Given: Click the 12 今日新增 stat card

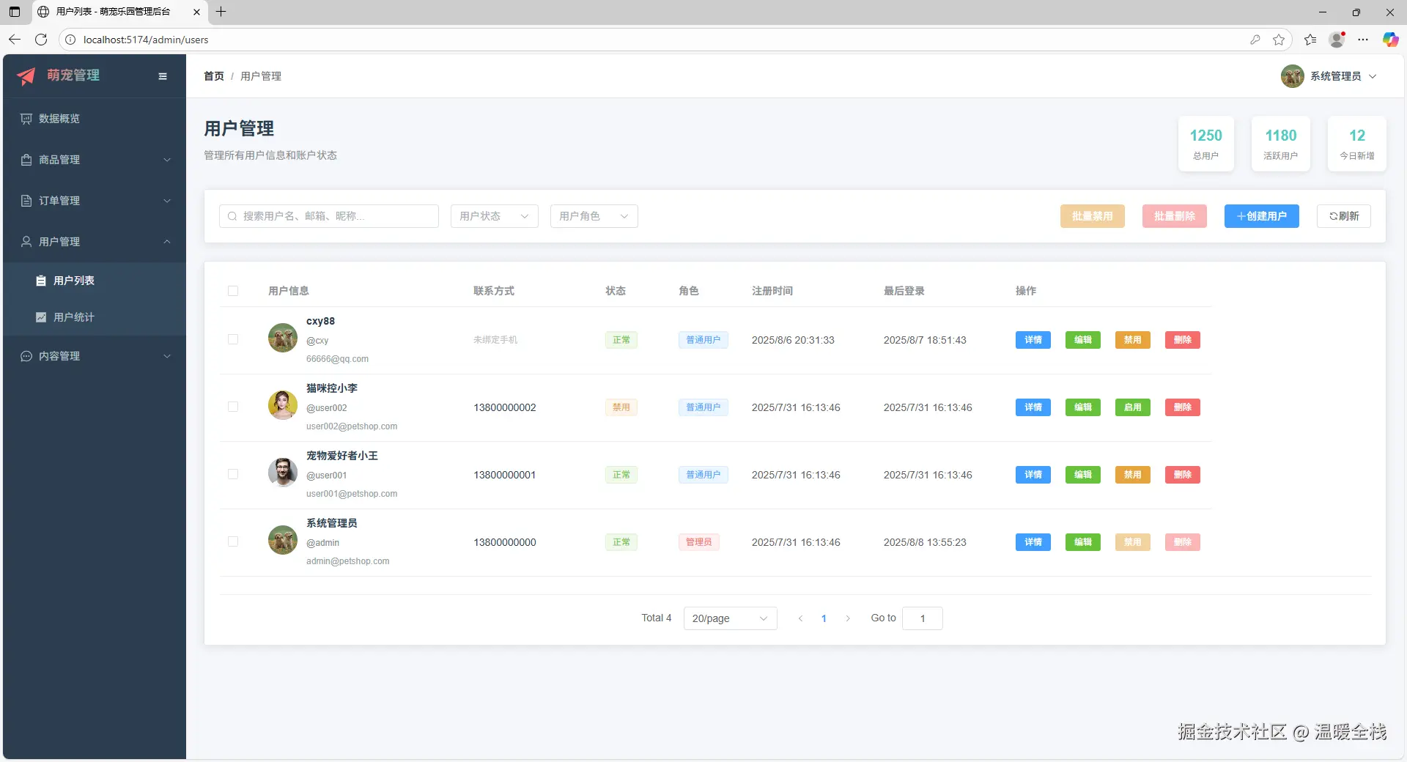Looking at the screenshot, I should click(1357, 144).
